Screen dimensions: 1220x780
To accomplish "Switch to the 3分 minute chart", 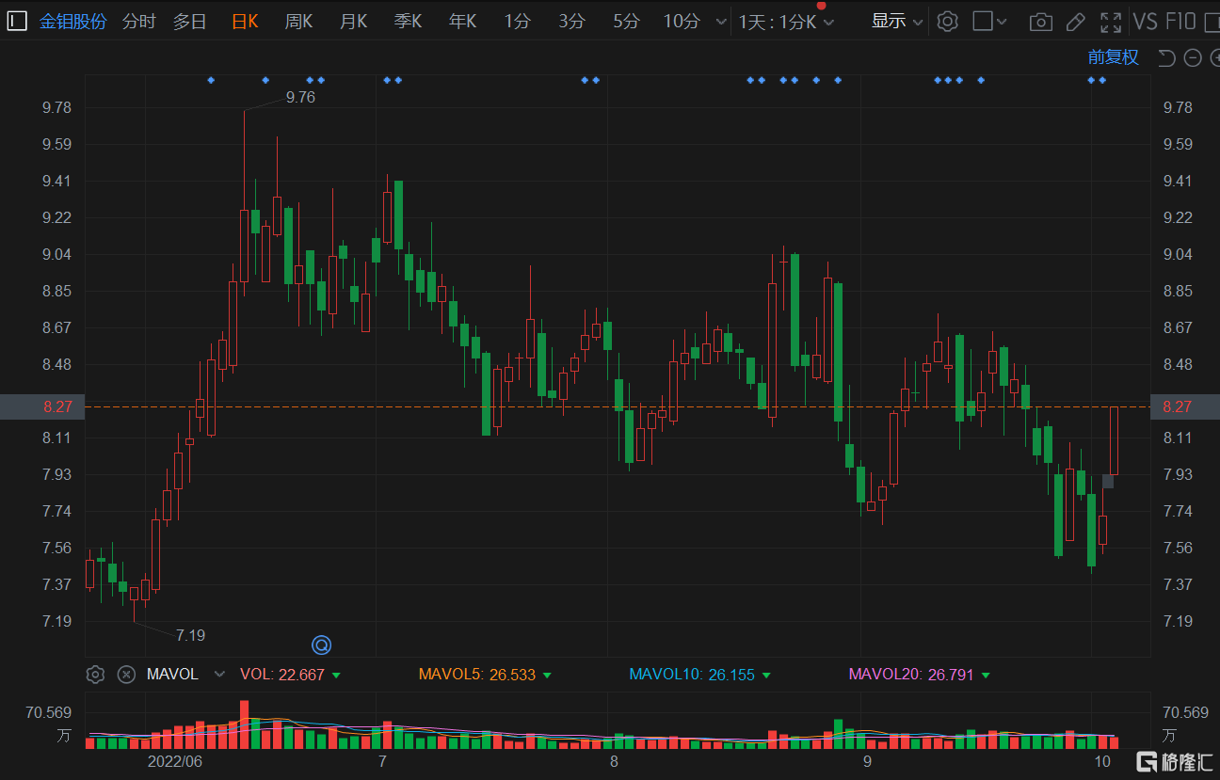I will click(x=571, y=21).
